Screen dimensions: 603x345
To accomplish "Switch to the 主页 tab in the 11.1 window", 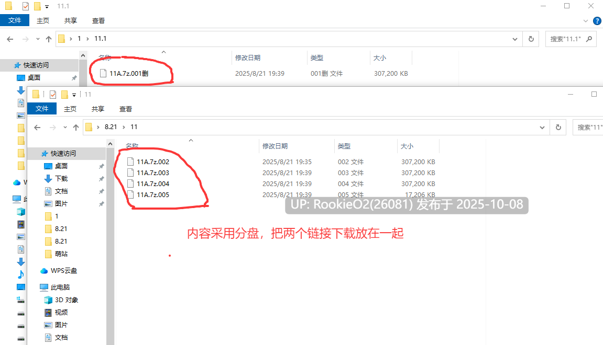I will (x=42, y=21).
